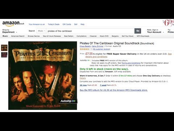Expand the Your Account dropdown

155,31
